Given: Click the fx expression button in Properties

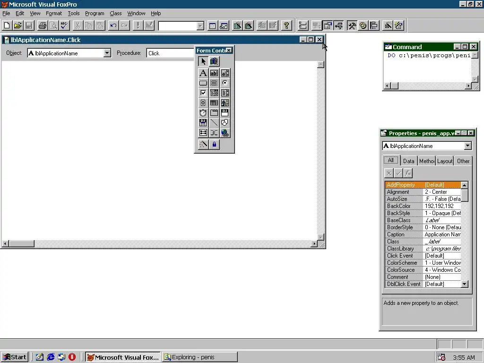Looking at the screenshot, I should (x=408, y=173).
